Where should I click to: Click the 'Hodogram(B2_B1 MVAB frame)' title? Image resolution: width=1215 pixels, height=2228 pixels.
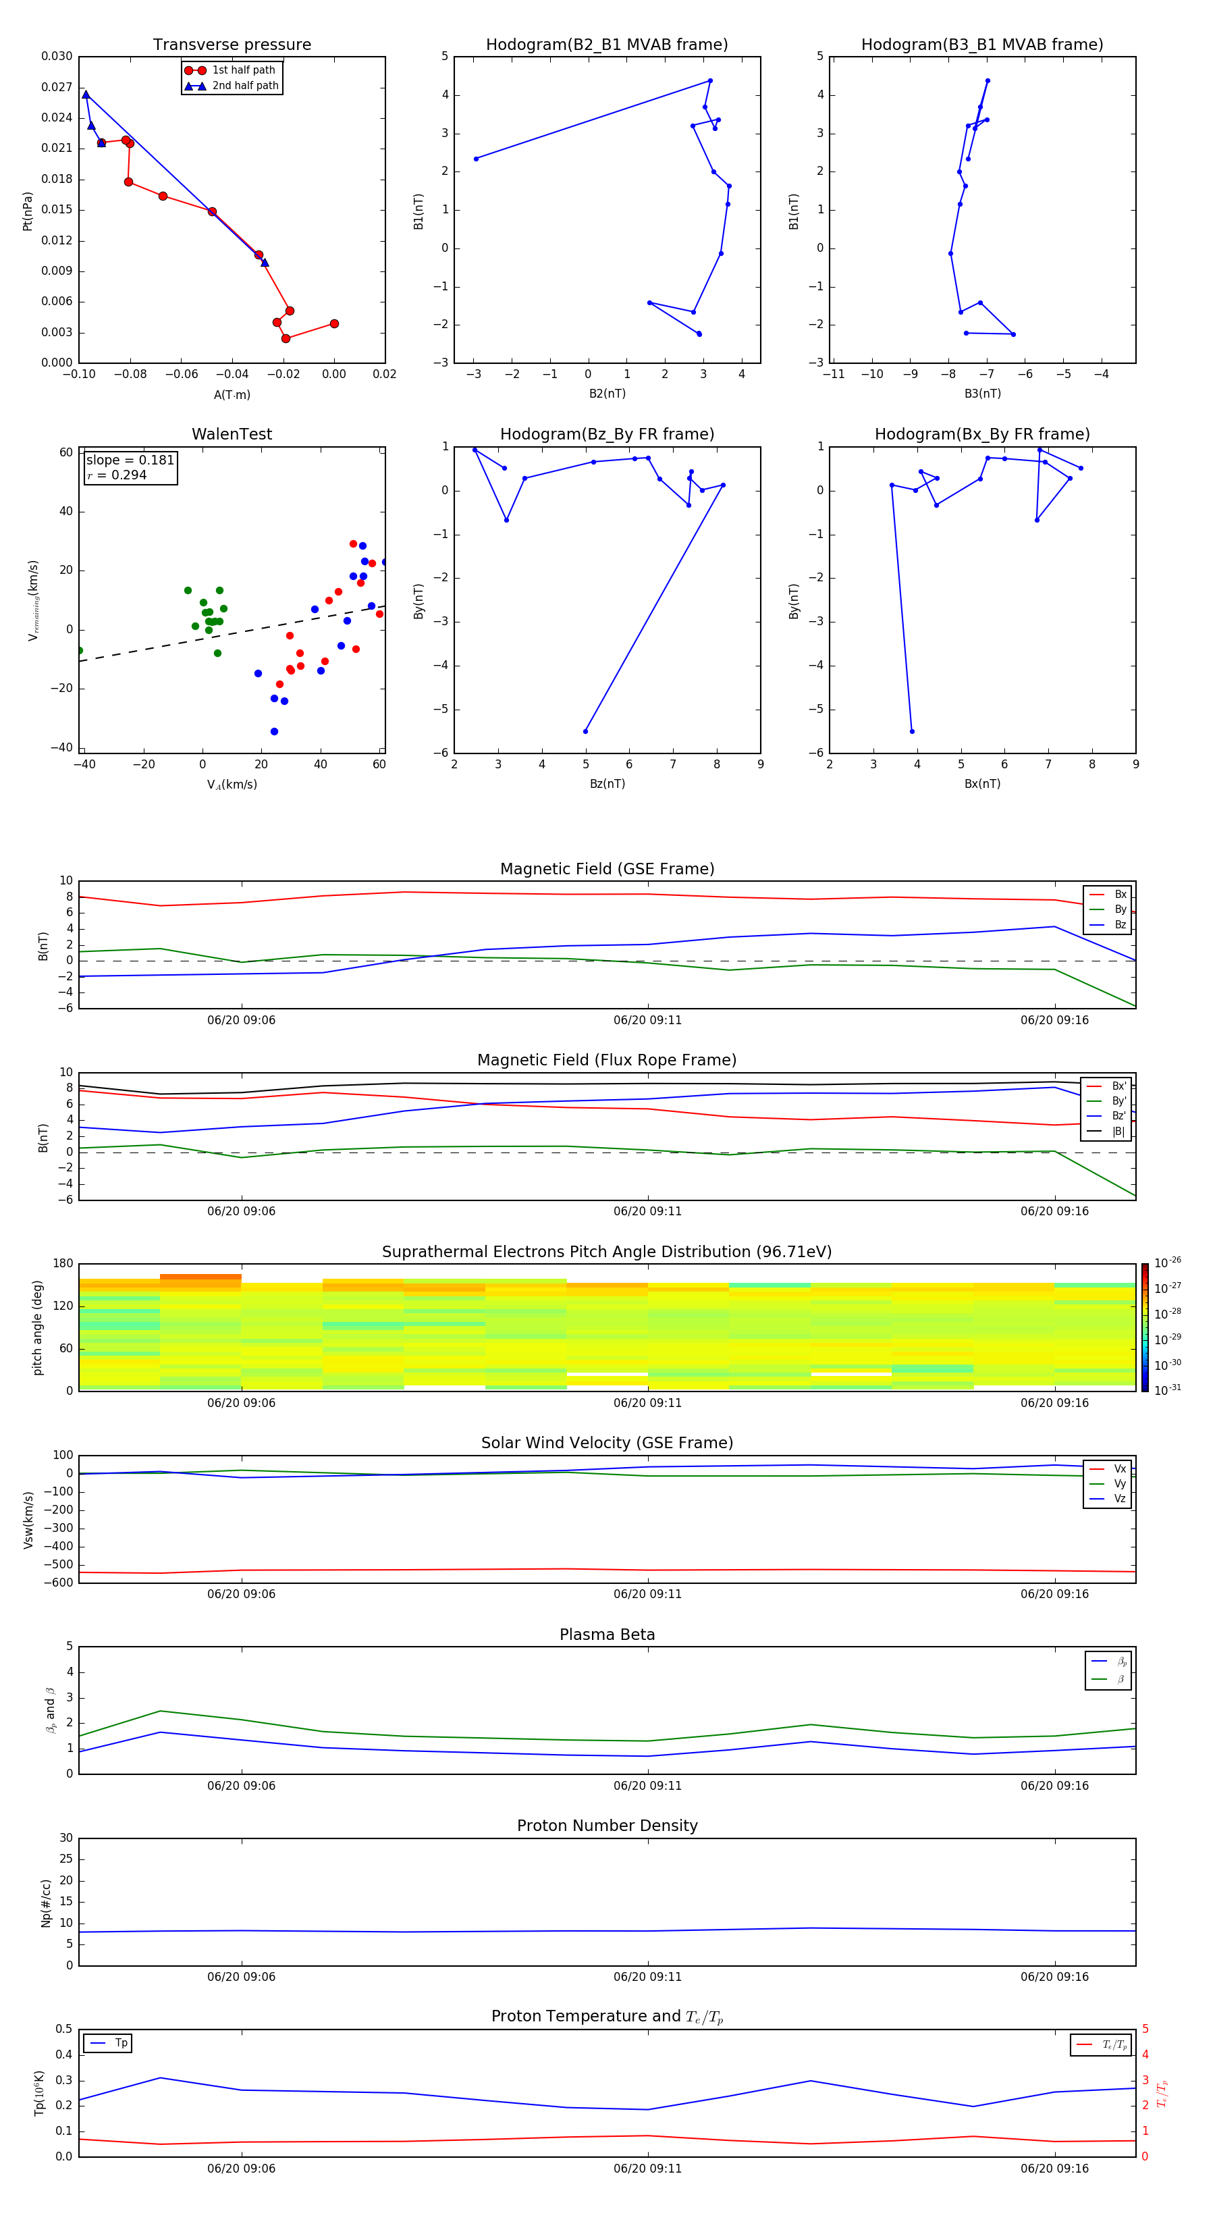[607, 44]
